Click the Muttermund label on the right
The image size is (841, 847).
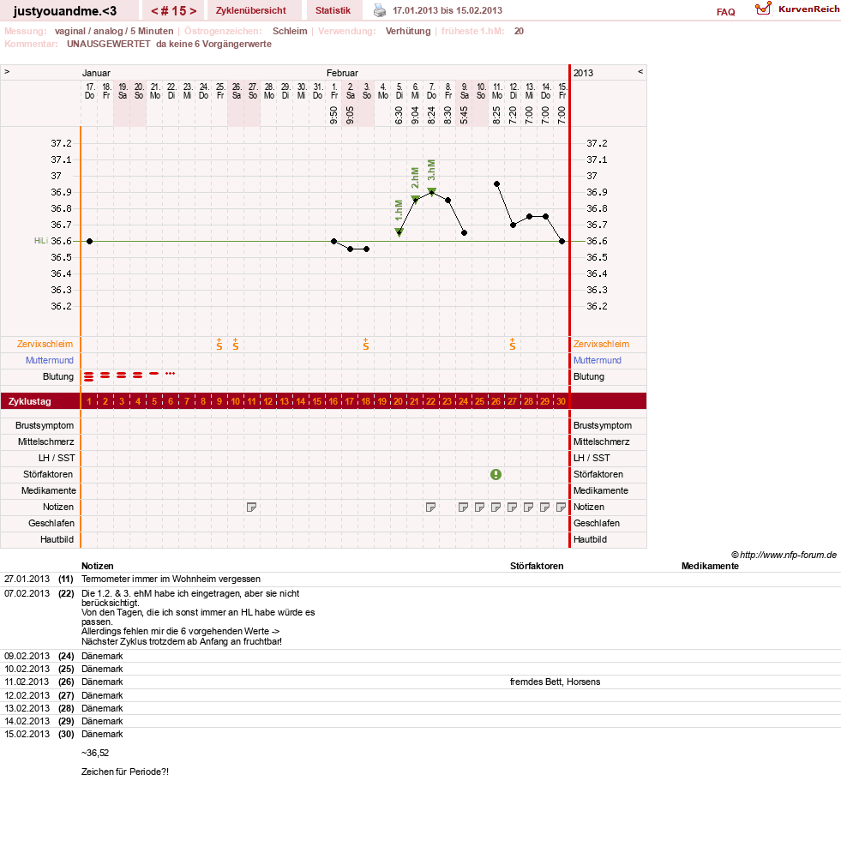[x=598, y=360]
